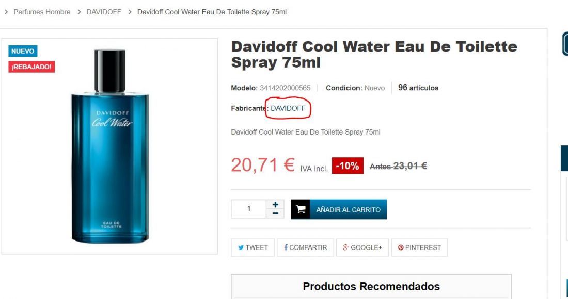
Task: Click the Pinterest icon
Action: tap(401, 247)
